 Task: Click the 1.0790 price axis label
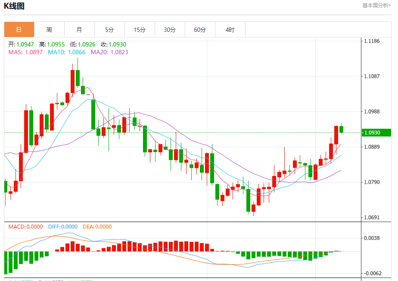coord(372,182)
